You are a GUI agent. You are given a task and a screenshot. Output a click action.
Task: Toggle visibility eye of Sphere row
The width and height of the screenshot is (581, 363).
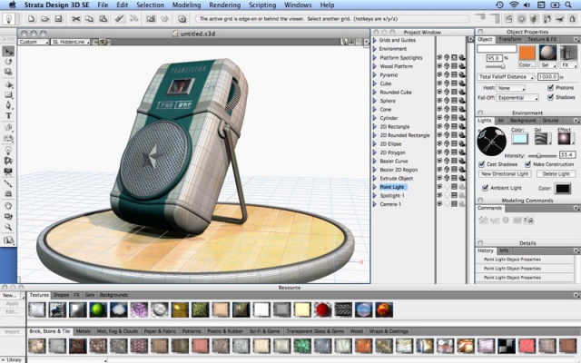point(439,101)
